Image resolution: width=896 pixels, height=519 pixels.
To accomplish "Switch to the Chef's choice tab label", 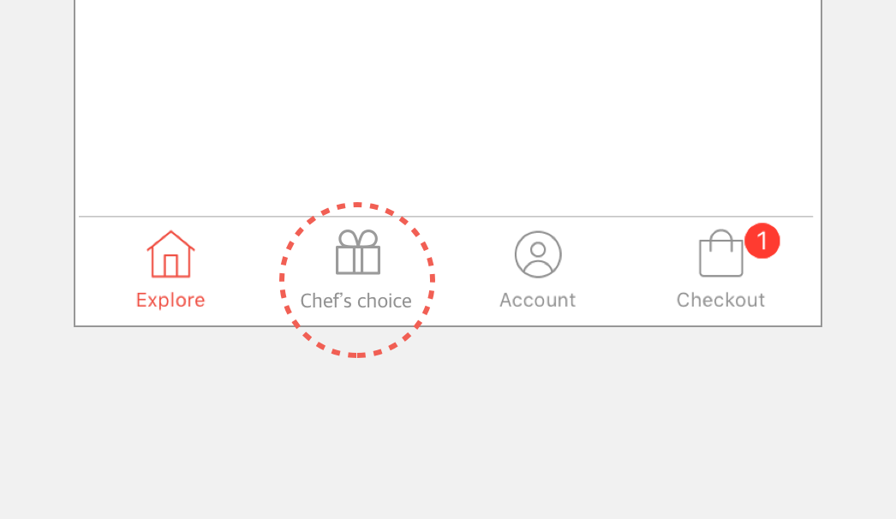I will 356,301.
